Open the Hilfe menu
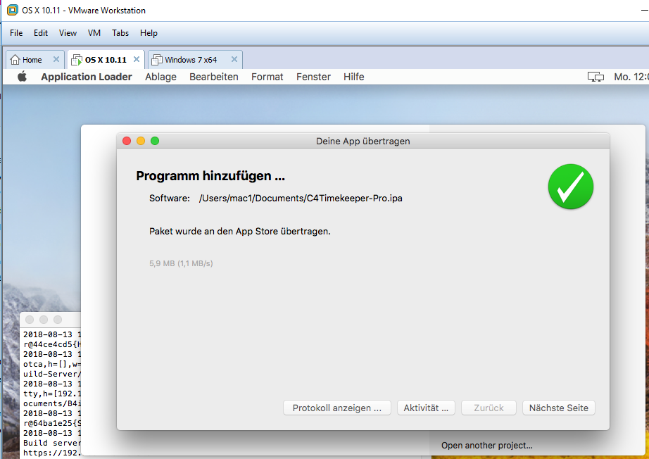 click(353, 77)
